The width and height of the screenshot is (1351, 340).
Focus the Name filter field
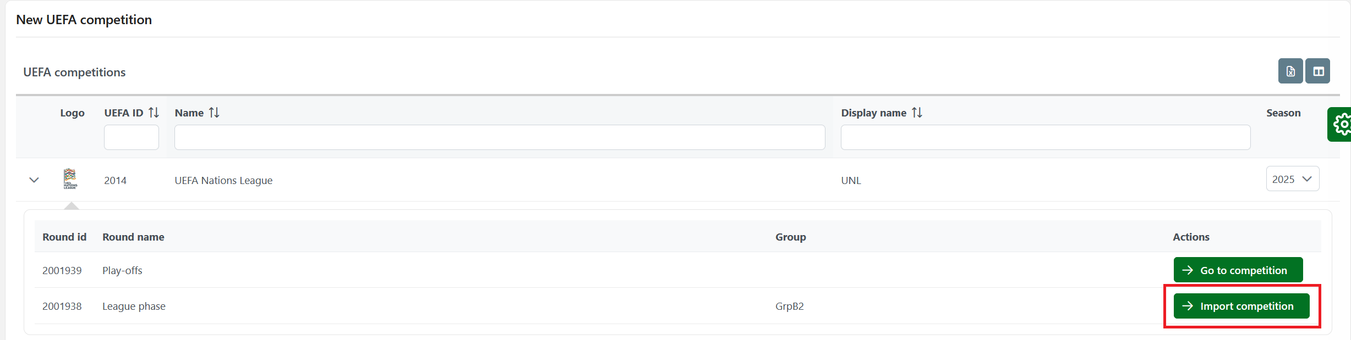click(499, 137)
